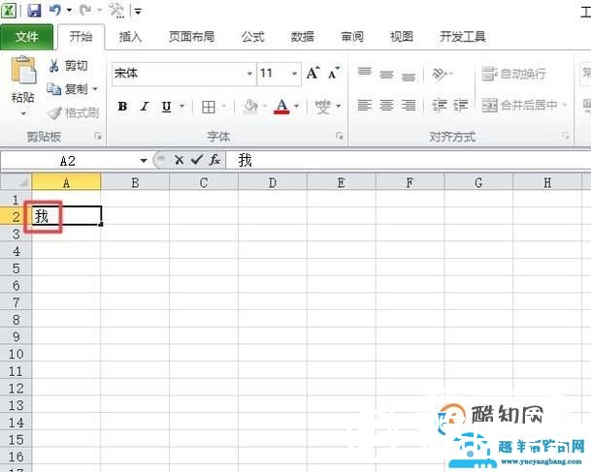Open Name Box A2 dropdown arrow
The height and width of the screenshot is (472, 591).
point(144,161)
